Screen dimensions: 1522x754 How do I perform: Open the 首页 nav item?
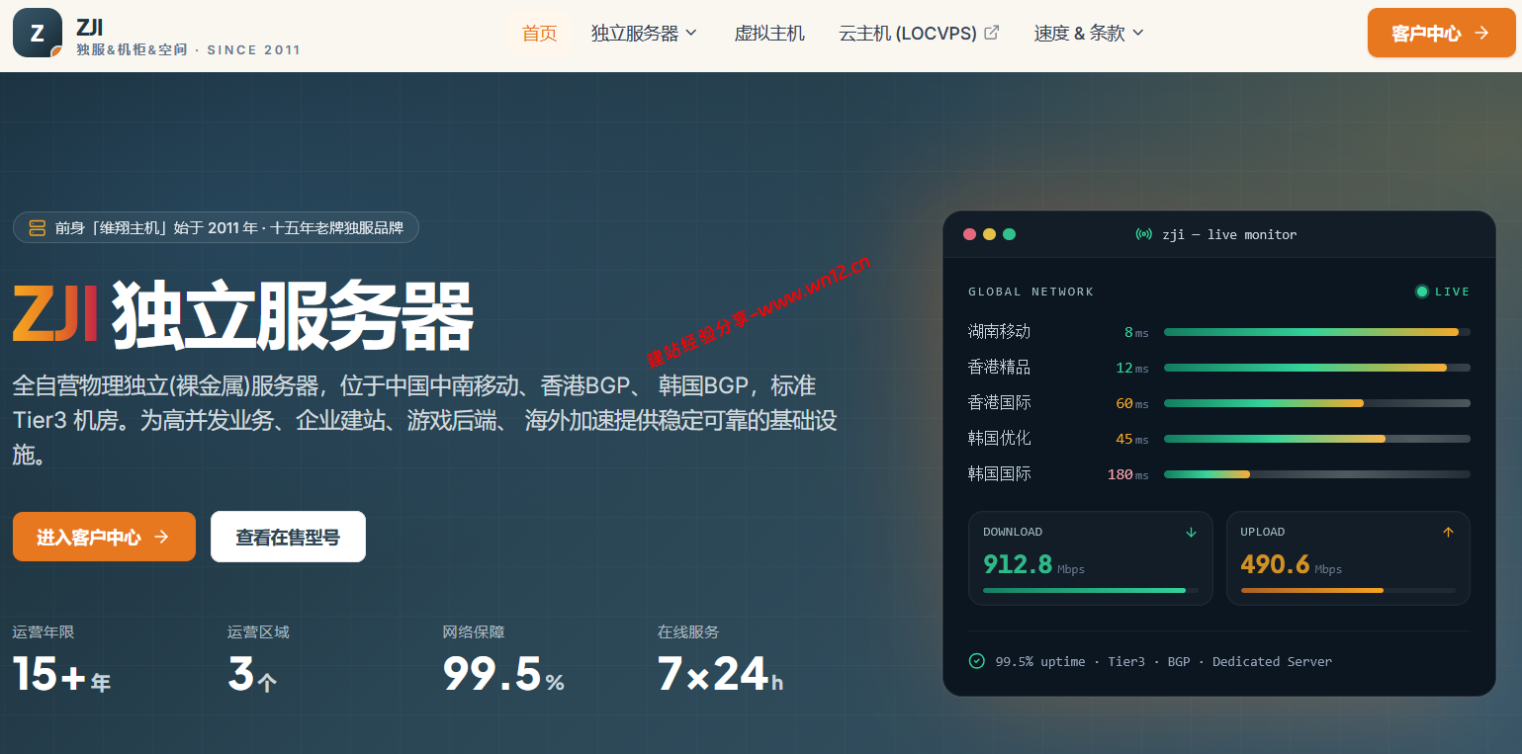pos(540,33)
